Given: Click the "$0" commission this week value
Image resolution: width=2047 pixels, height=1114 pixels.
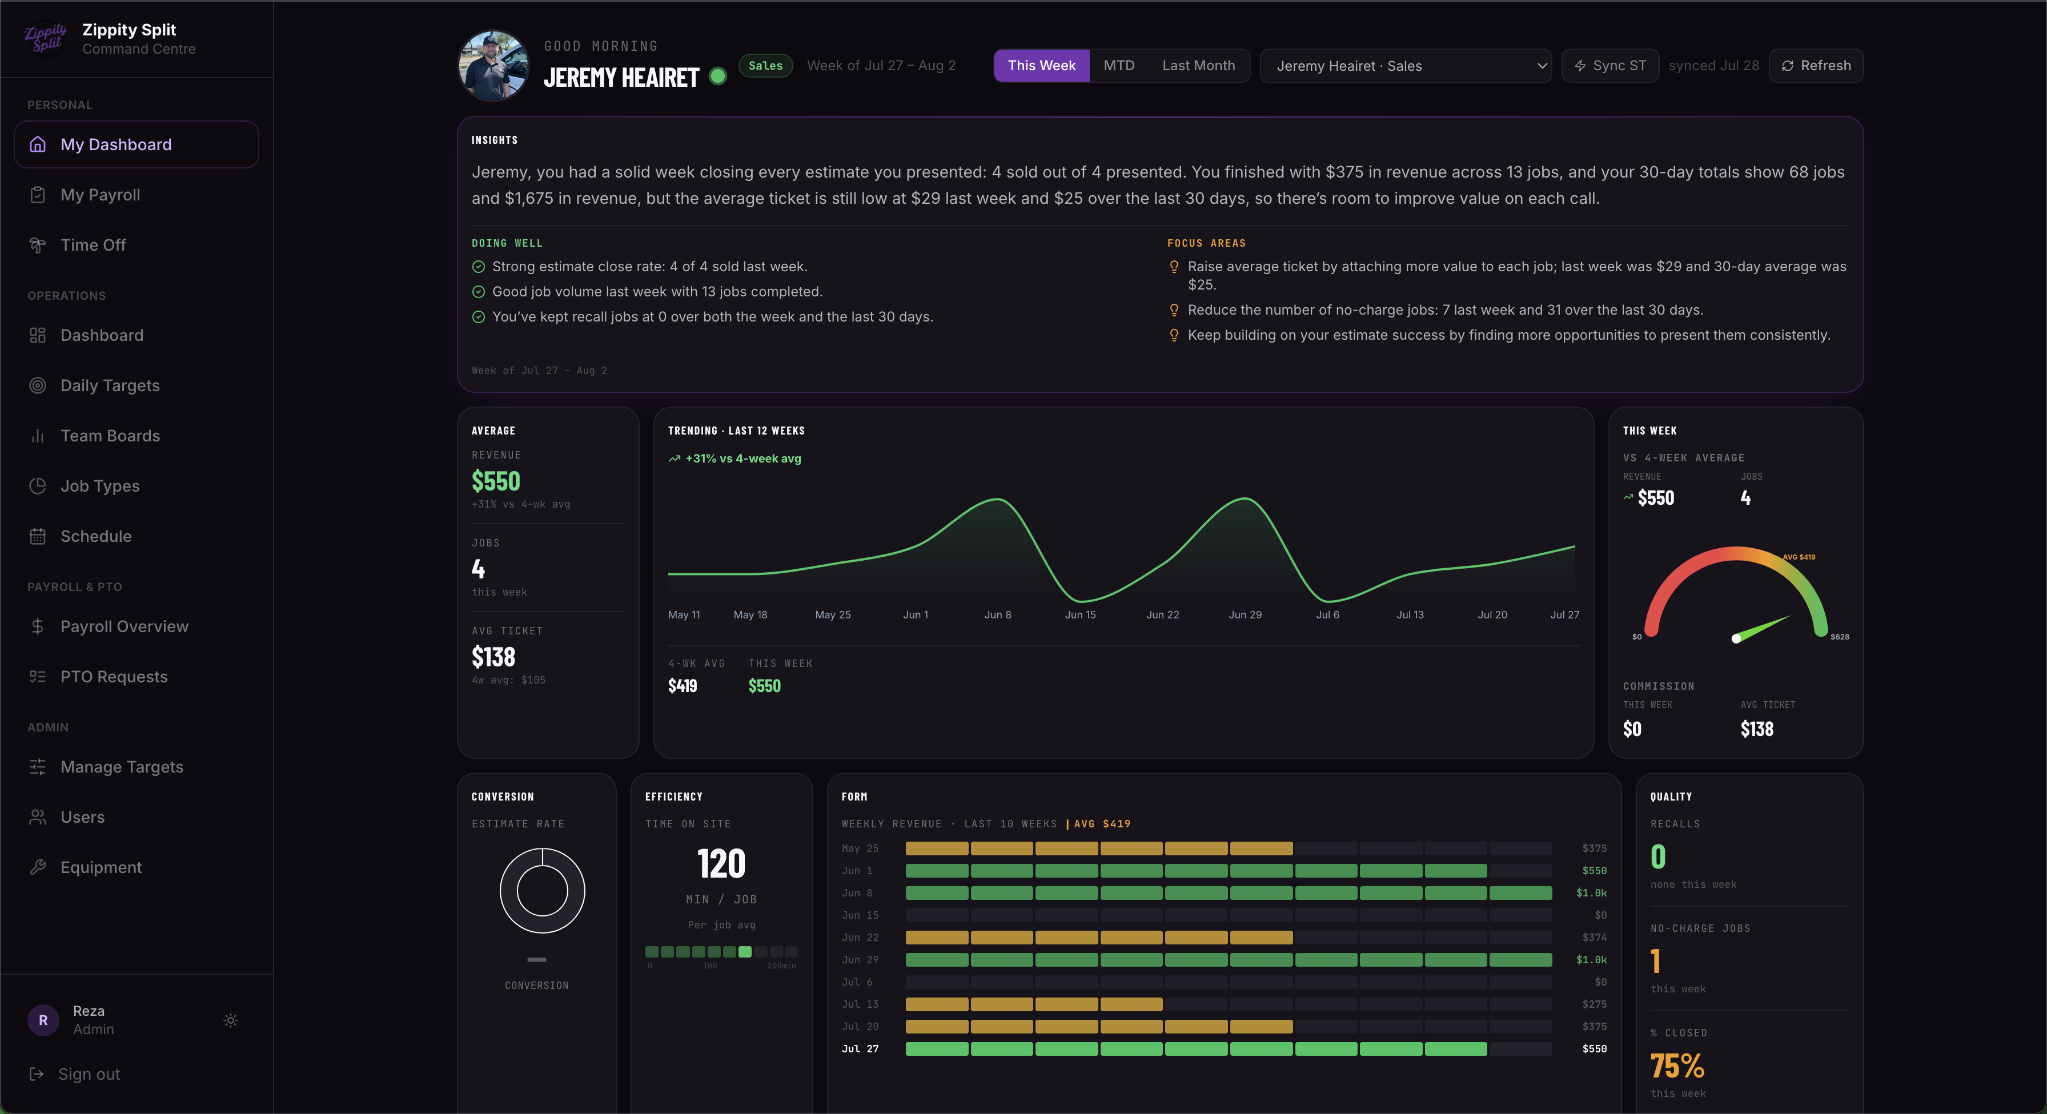Looking at the screenshot, I should click(x=1631, y=729).
